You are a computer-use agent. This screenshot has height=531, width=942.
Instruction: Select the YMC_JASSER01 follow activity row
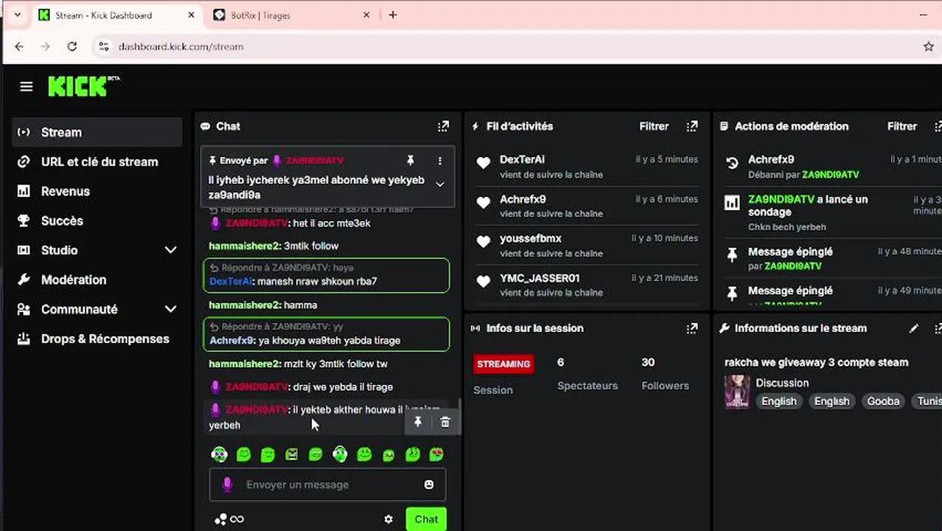tap(587, 285)
